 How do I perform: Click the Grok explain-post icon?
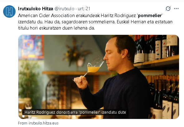pos(168,9)
